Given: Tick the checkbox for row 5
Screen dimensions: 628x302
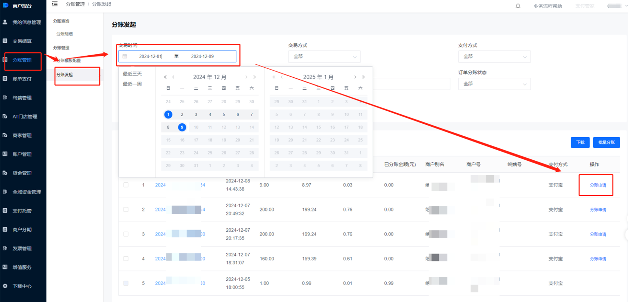Looking at the screenshot, I should pyautogui.click(x=126, y=283).
